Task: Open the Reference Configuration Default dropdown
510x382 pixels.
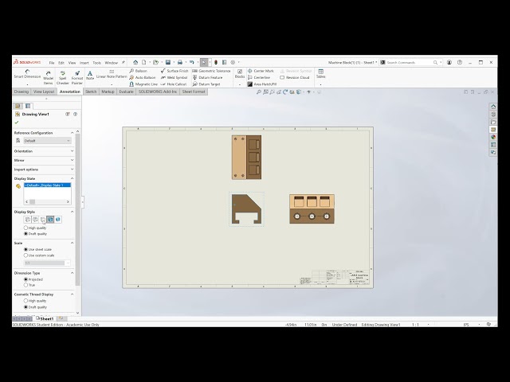Action: 47,141
